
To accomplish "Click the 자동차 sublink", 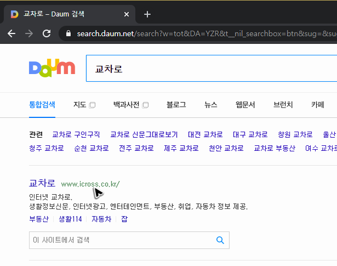I will 102,219.
